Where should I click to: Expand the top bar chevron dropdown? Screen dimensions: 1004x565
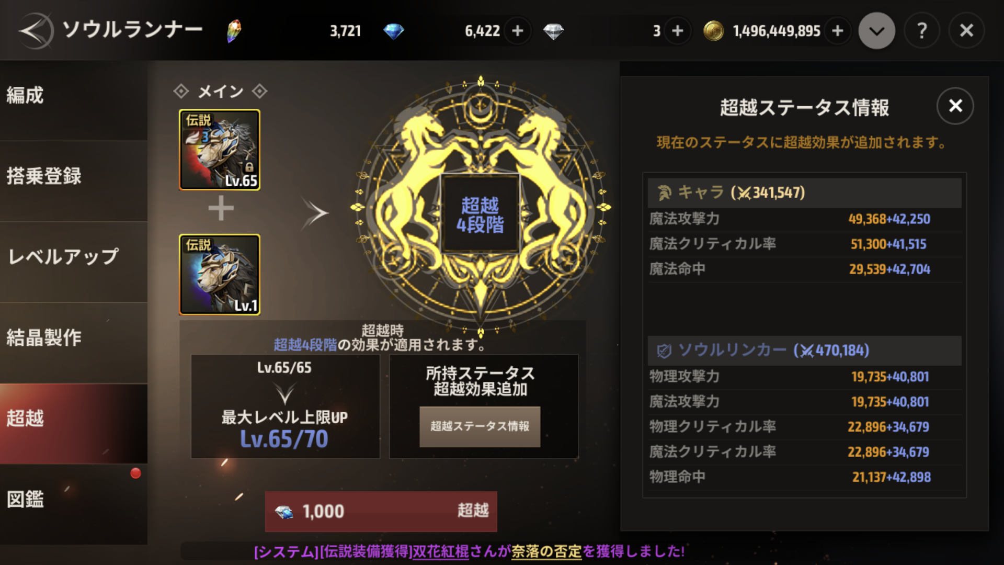(x=877, y=31)
